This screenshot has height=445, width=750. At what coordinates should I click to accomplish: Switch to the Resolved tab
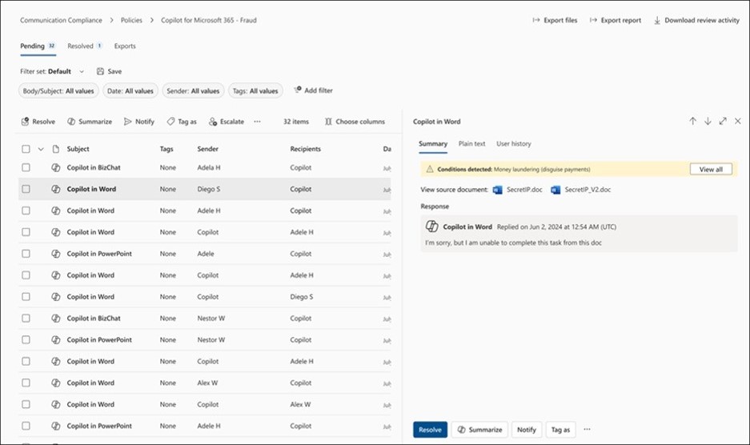[85, 46]
